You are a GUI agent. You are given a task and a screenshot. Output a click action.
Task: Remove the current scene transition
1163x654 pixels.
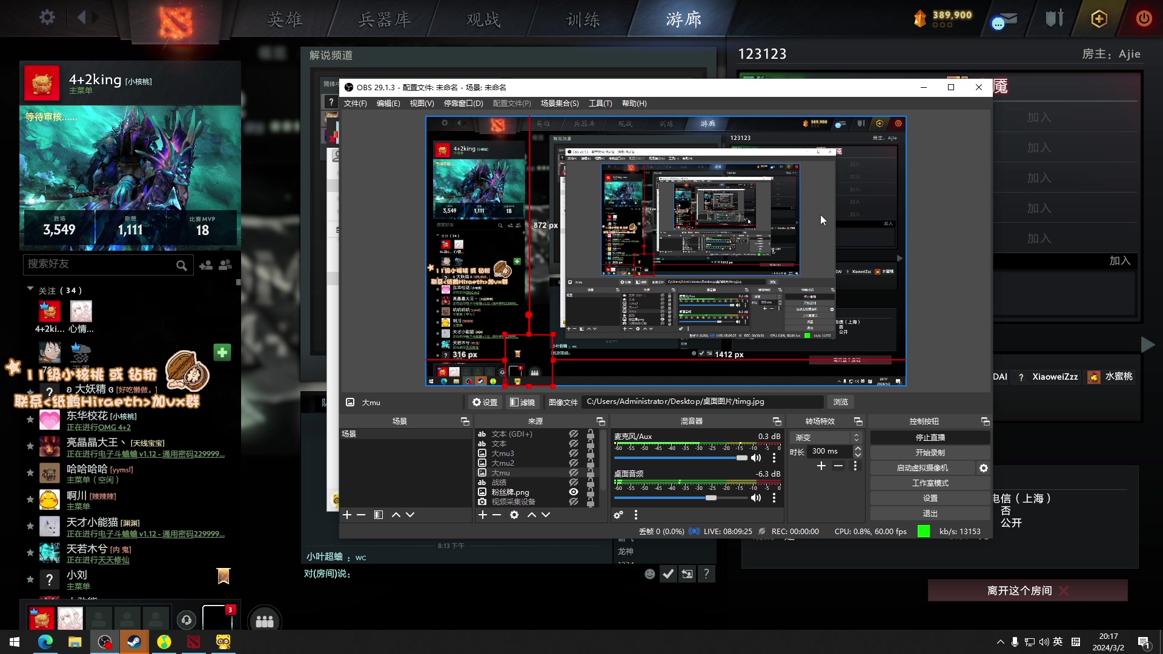(838, 466)
